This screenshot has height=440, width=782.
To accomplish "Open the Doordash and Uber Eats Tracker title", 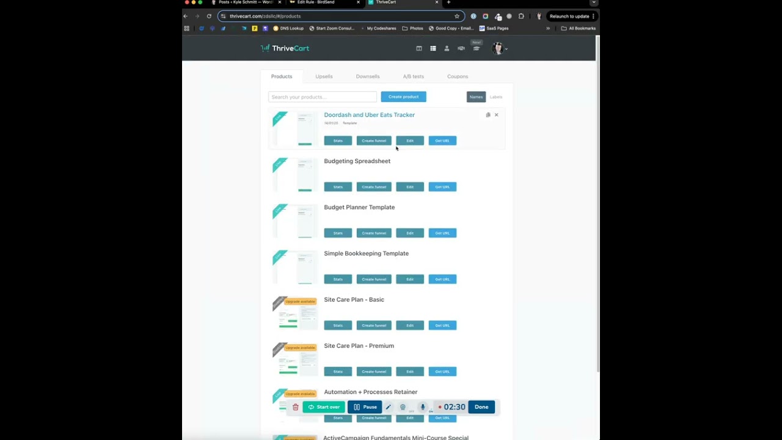I will tap(370, 115).
